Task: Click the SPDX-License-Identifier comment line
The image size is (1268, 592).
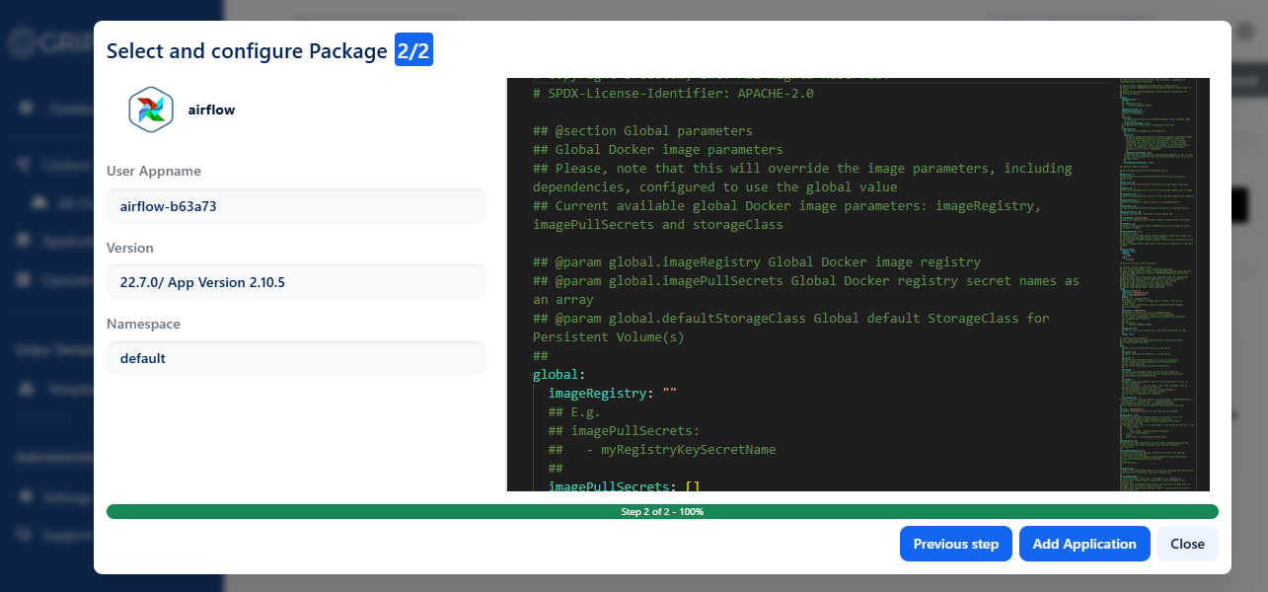Action: pos(673,94)
